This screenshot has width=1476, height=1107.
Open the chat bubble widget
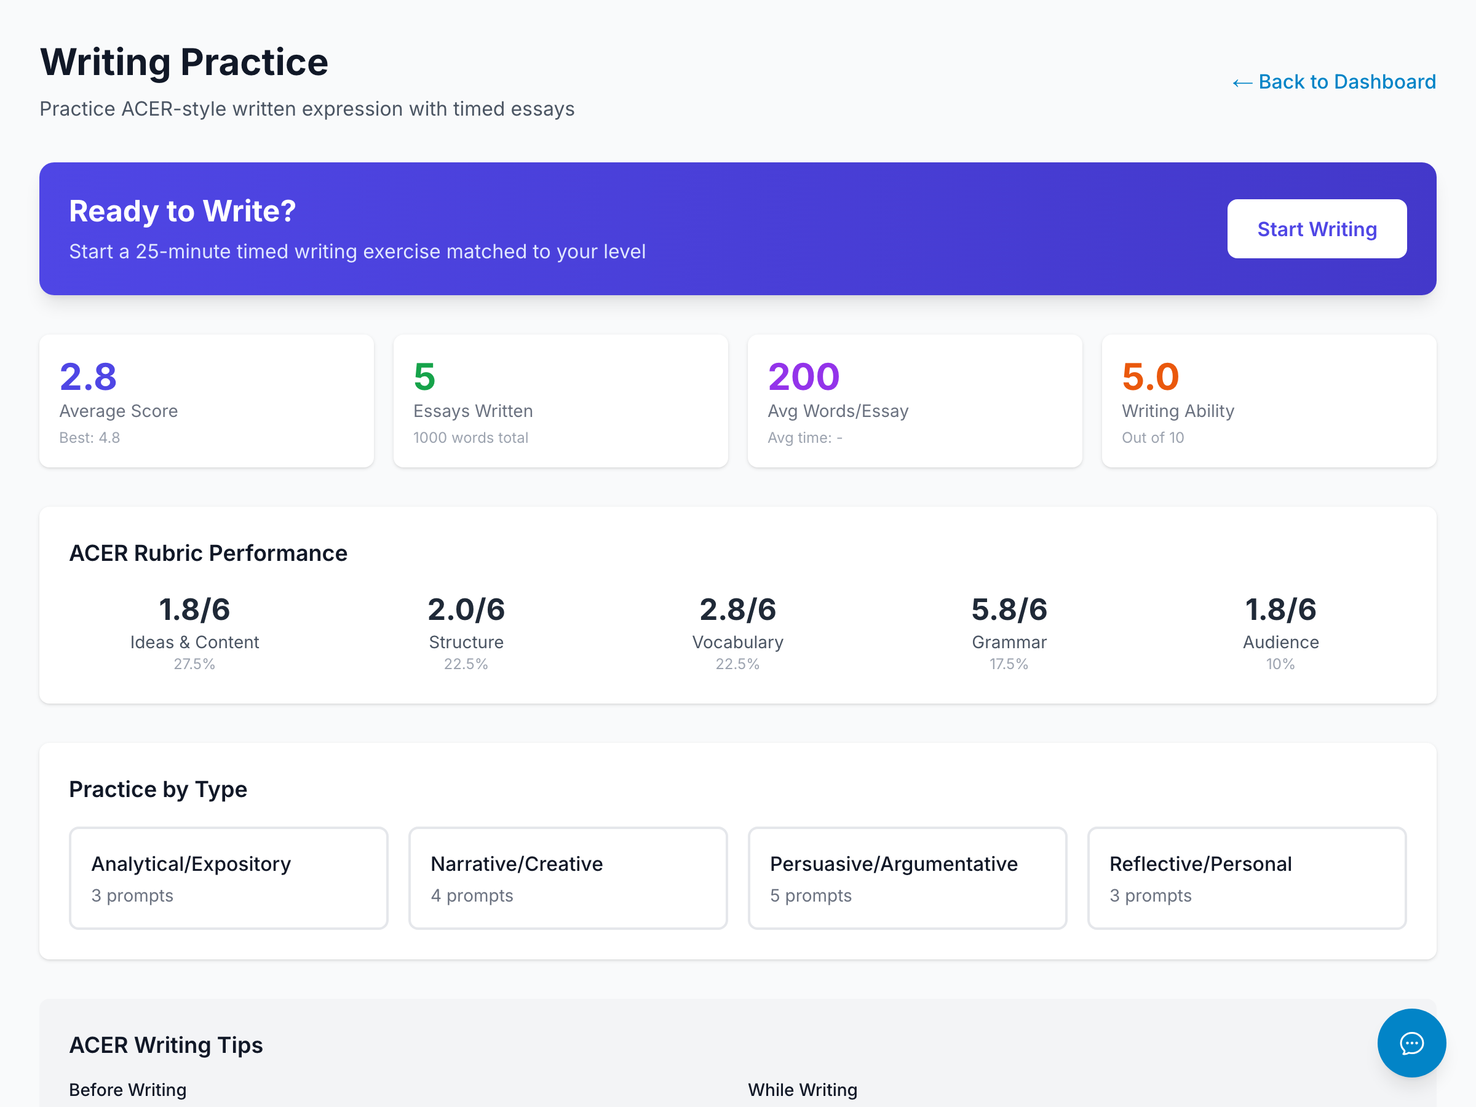pyautogui.click(x=1411, y=1042)
